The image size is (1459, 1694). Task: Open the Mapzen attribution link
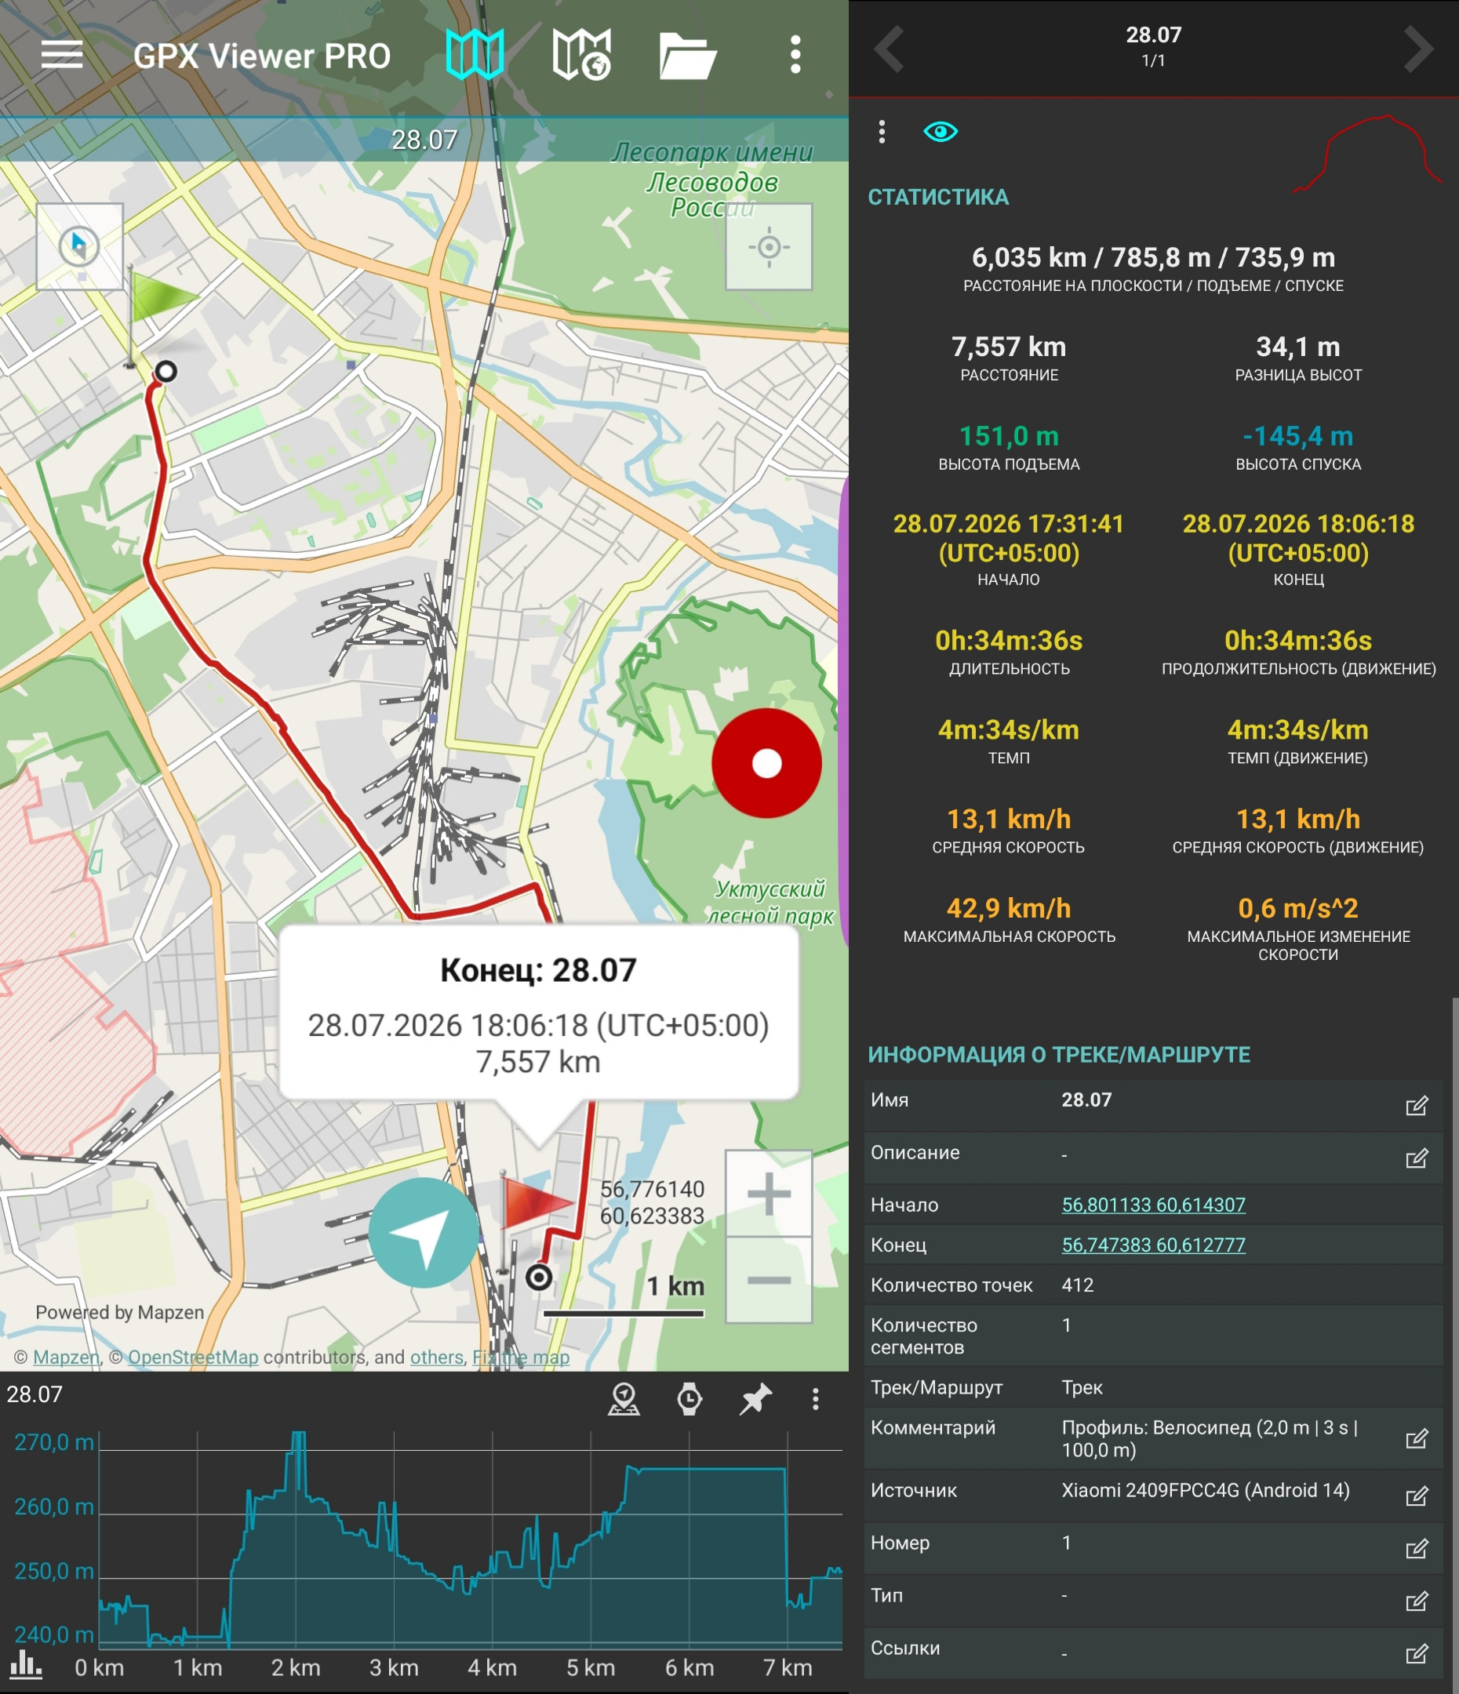pyautogui.click(x=65, y=1358)
